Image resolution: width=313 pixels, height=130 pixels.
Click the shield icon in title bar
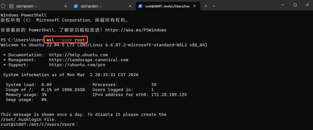click(3, 6)
